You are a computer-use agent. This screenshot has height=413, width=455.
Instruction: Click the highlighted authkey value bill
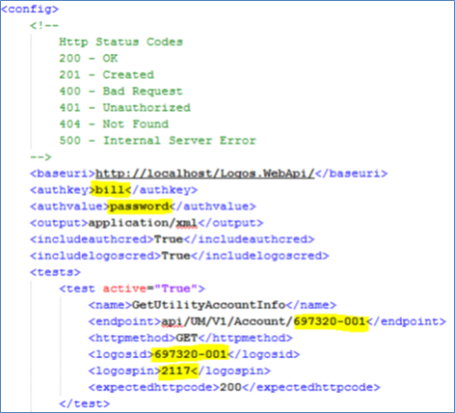point(110,189)
